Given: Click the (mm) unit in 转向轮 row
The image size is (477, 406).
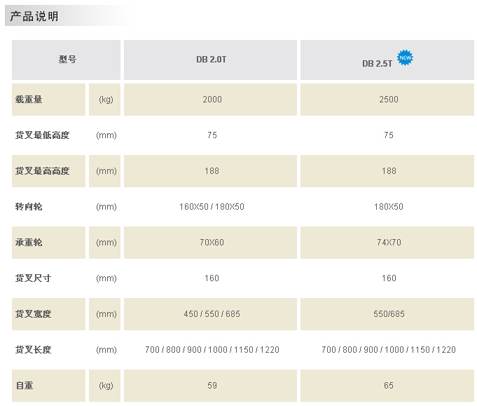Looking at the screenshot, I should [106, 207].
